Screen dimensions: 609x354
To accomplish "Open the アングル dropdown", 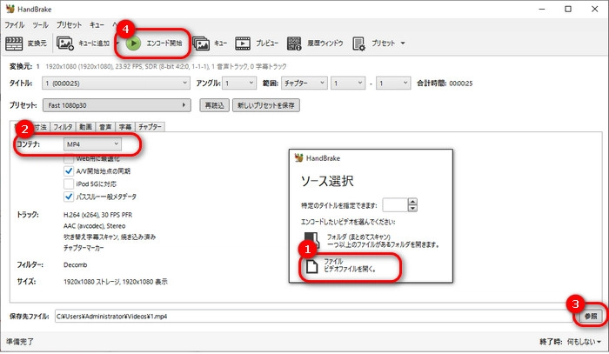I will [x=239, y=83].
